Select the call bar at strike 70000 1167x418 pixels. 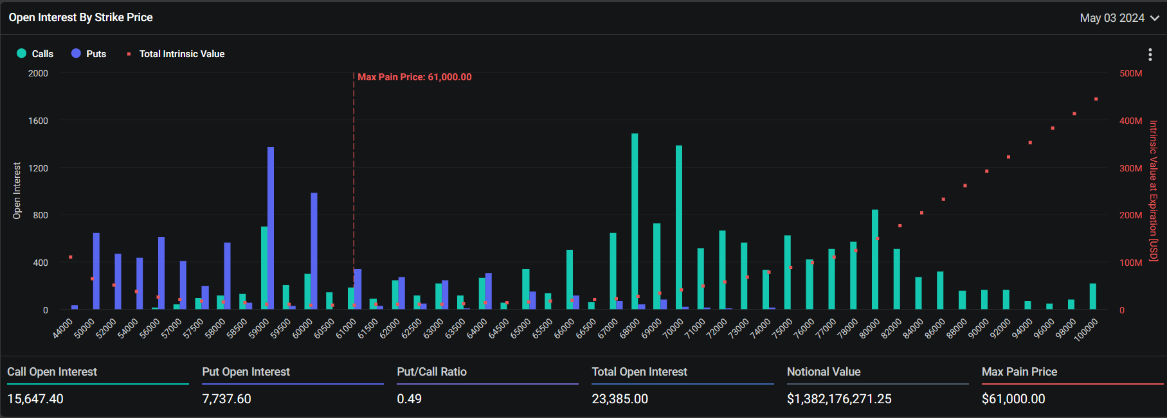pos(679,227)
